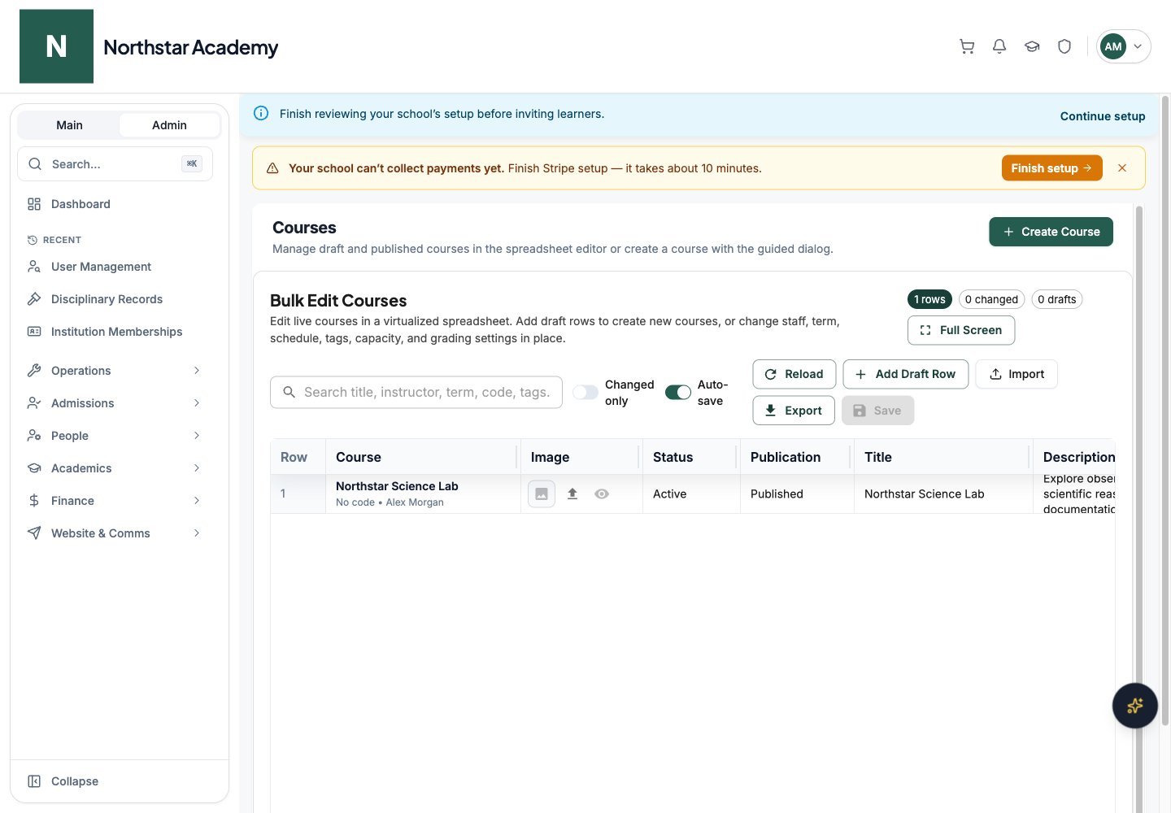The height and width of the screenshot is (813, 1171).
Task: Toggle the Changed only switch
Action: coord(585,393)
